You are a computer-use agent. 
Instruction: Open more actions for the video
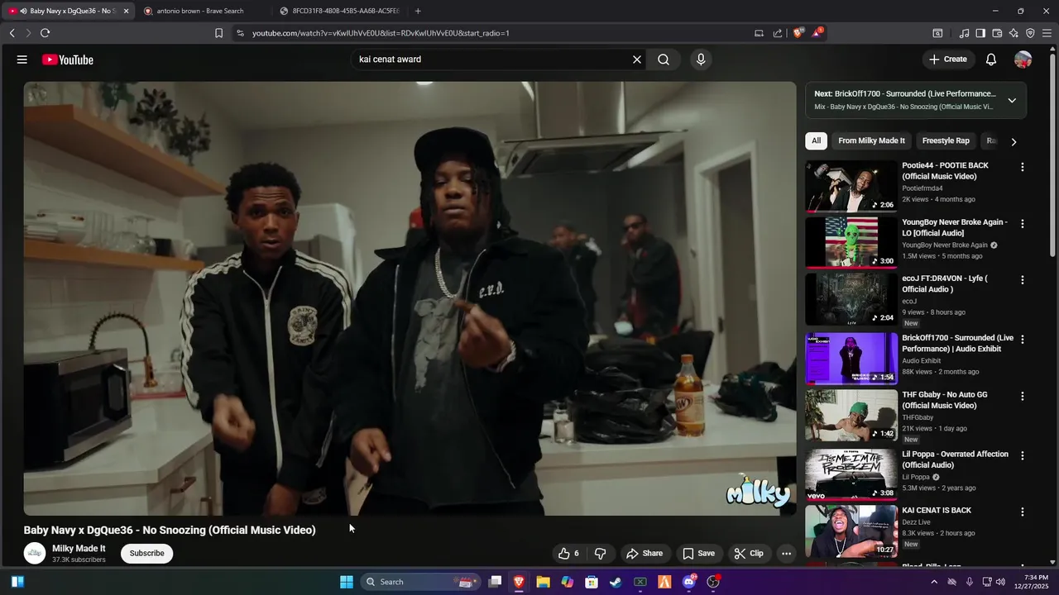coord(787,554)
